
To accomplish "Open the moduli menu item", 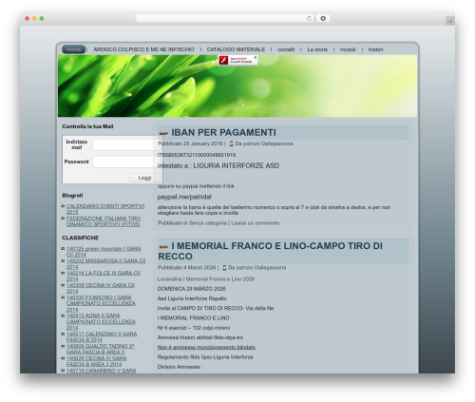I will click(x=348, y=49).
